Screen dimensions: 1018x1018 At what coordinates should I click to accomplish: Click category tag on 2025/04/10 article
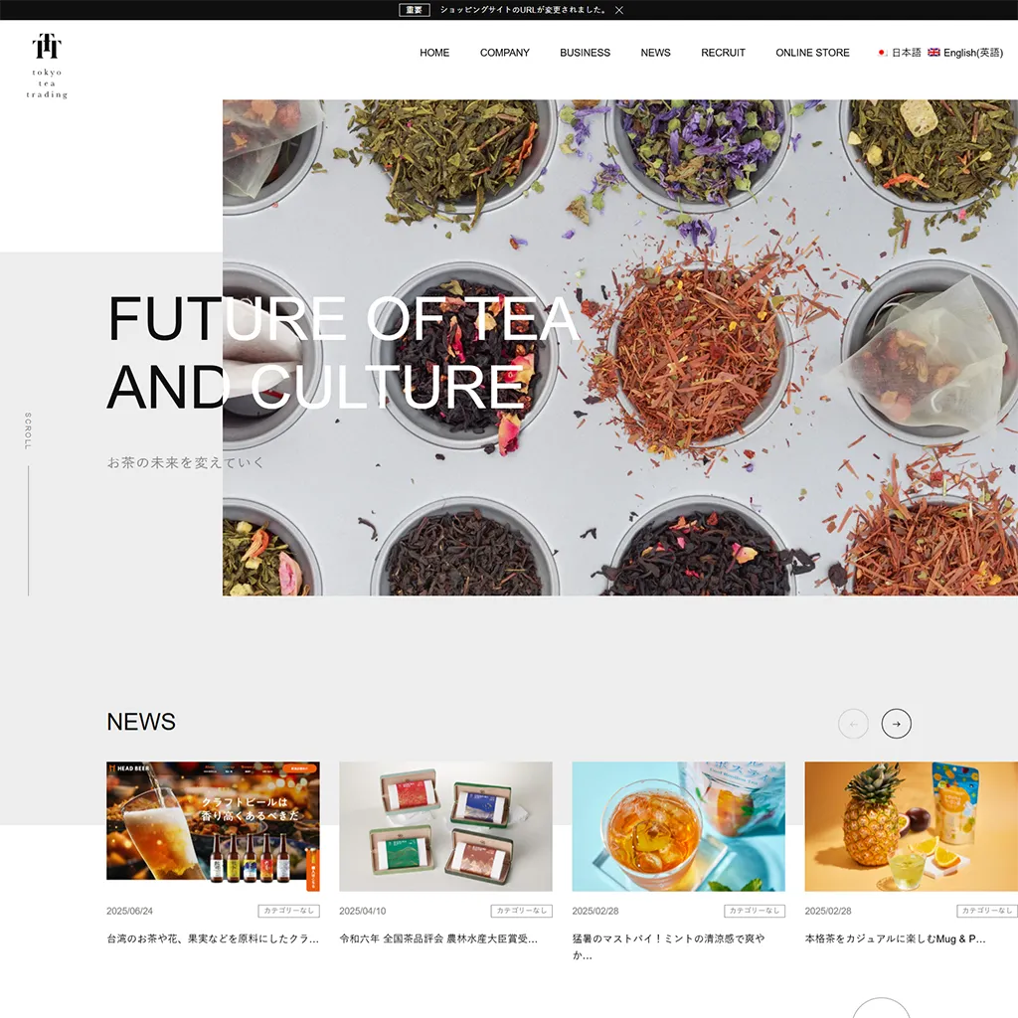click(x=521, y=911)
